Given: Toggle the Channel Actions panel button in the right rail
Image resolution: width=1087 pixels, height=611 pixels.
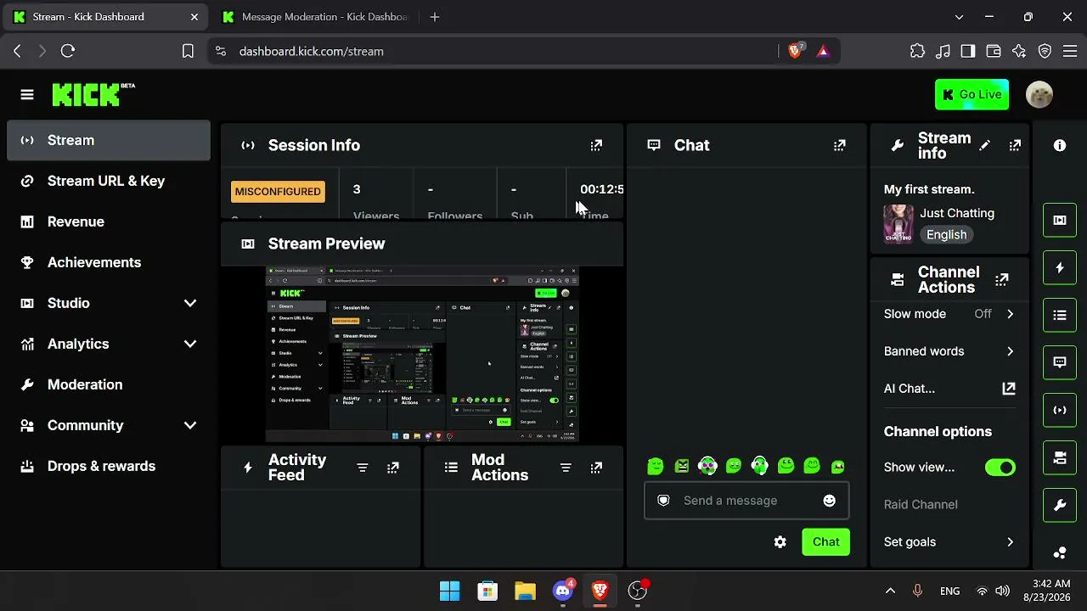Looking at the screenshot, I should (x=1060, y=457).
